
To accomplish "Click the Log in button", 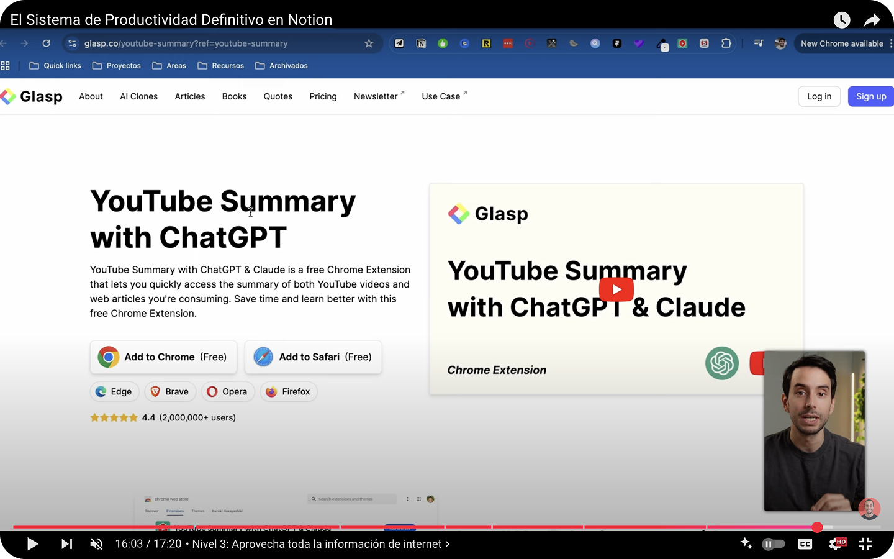I will [819, 96].
